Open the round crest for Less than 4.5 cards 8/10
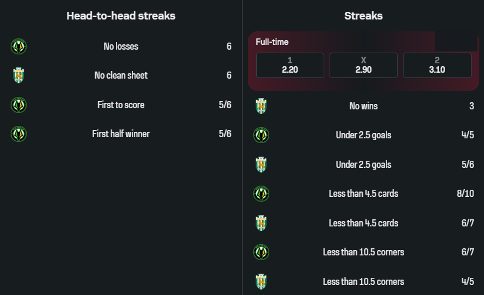Screen dimensions: 484x295 click(261, 194)
